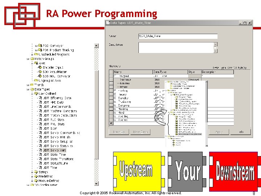
Task: Select UDT StatusToLine in tree
Action: [55, 163]
